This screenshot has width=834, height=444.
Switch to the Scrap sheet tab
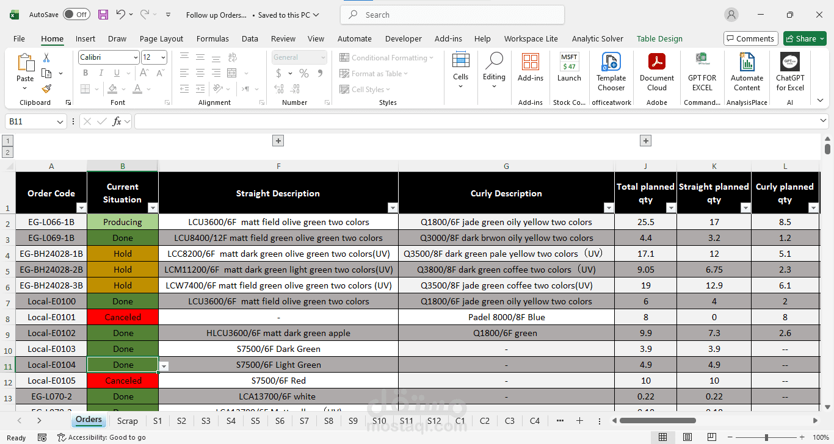coord(128,421)
